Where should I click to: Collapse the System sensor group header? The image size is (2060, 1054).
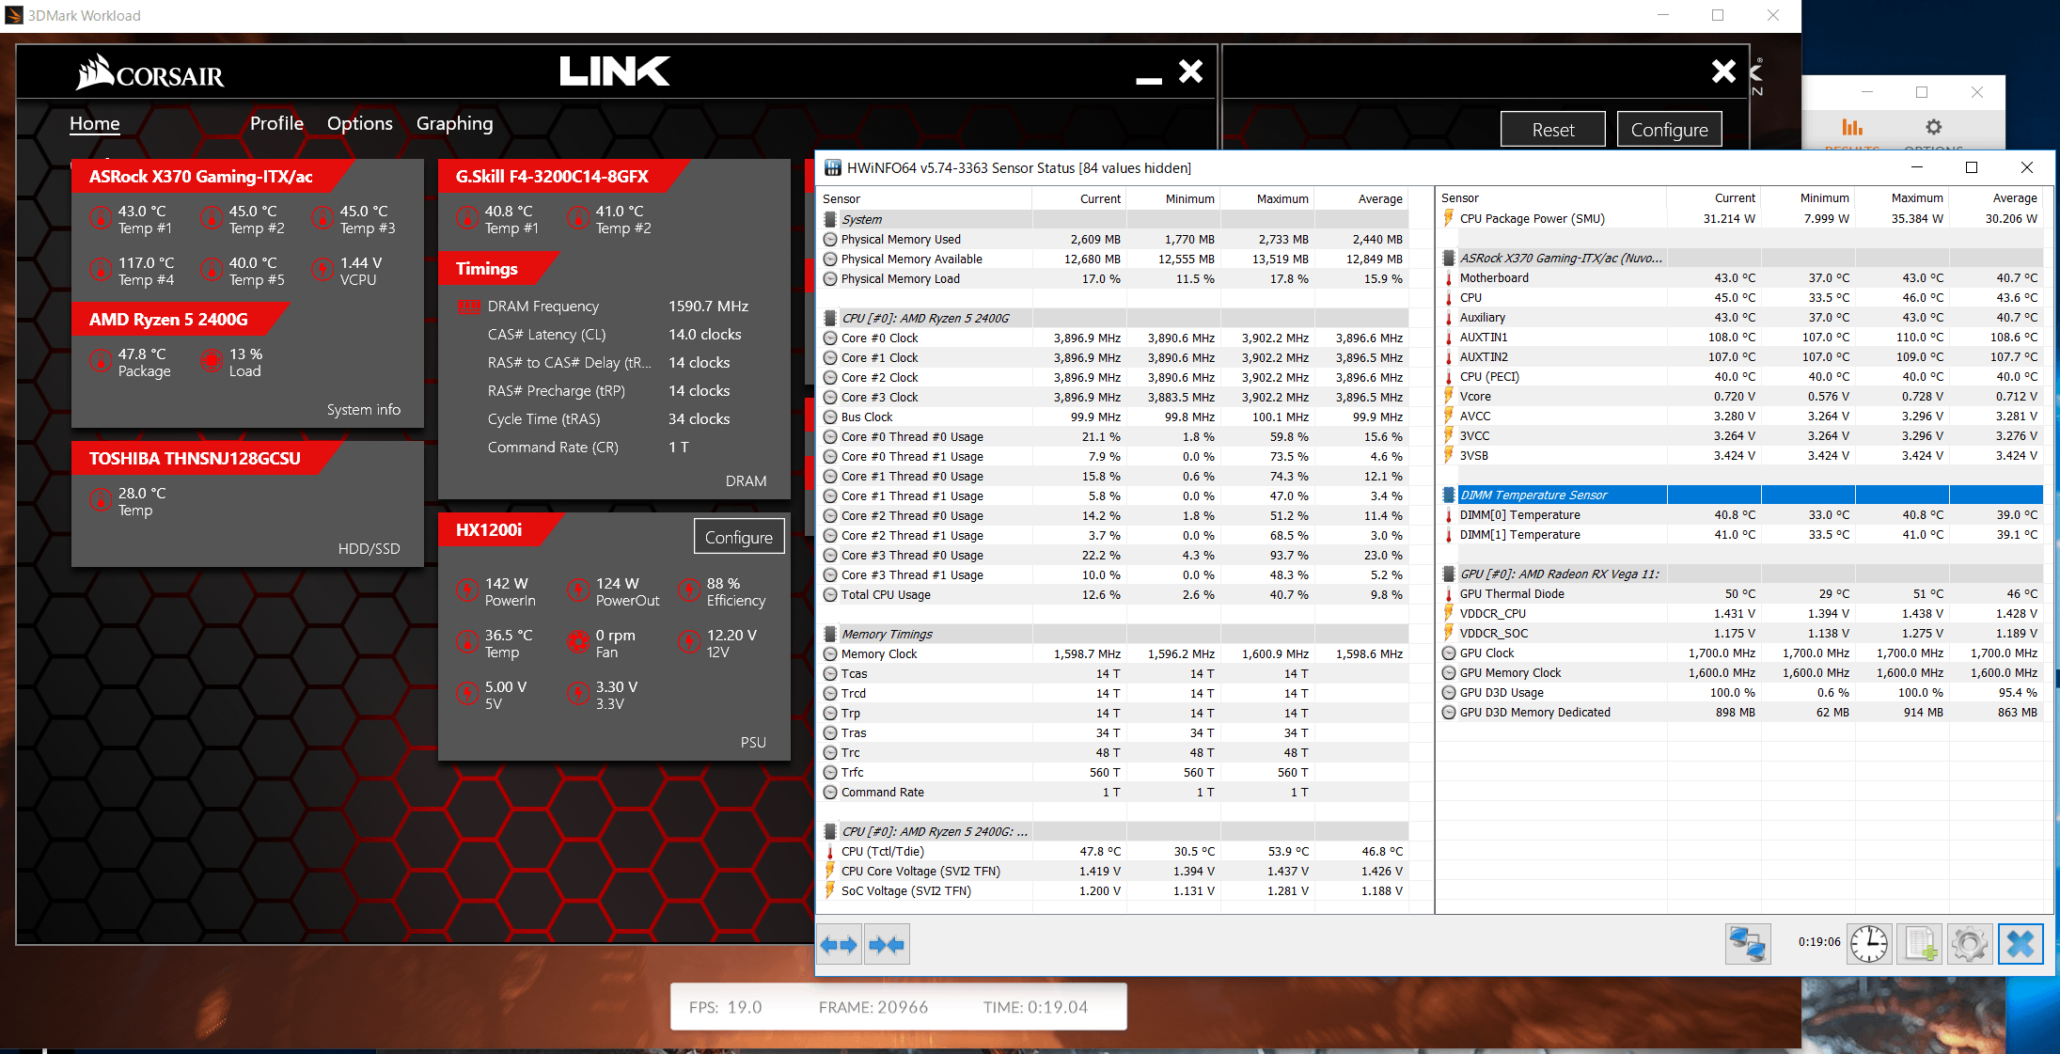1115,219
